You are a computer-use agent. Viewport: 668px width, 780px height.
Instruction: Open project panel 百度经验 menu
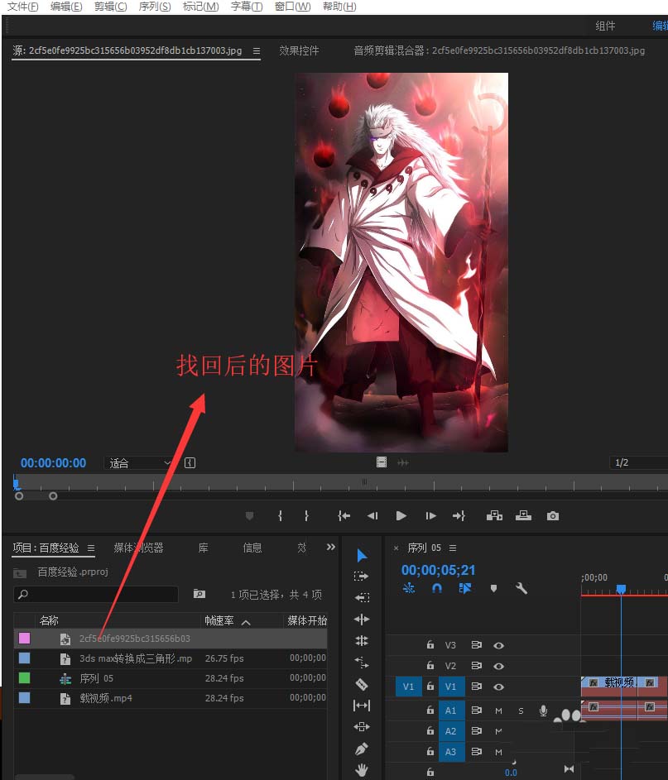(91, 548)
